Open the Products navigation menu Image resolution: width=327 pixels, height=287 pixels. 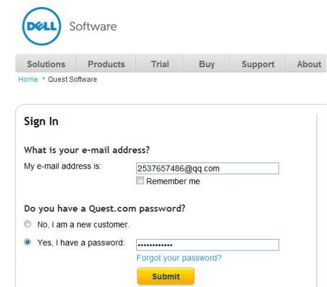pyautogui.click(x=106, y=64)
